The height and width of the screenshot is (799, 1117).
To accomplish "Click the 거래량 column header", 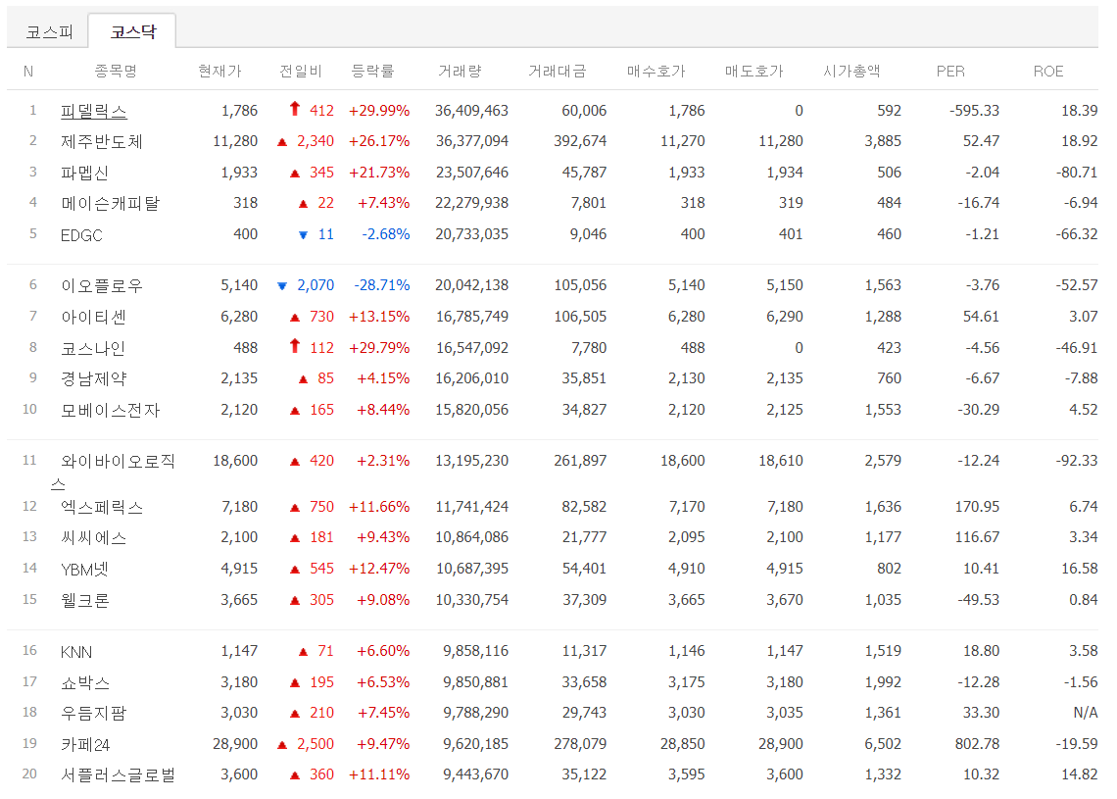I will click(461, 71).
